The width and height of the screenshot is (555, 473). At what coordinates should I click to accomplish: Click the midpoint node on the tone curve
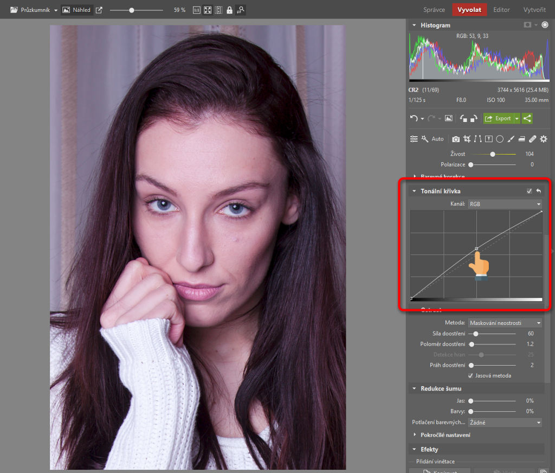[476, 249]
